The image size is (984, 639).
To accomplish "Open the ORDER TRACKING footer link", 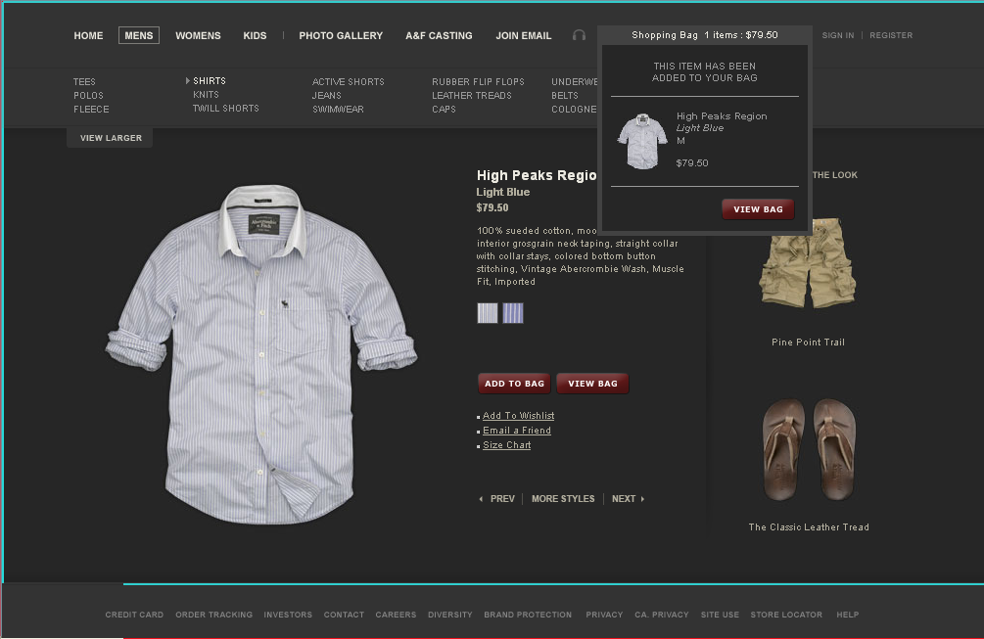I will tap(214, 616).
